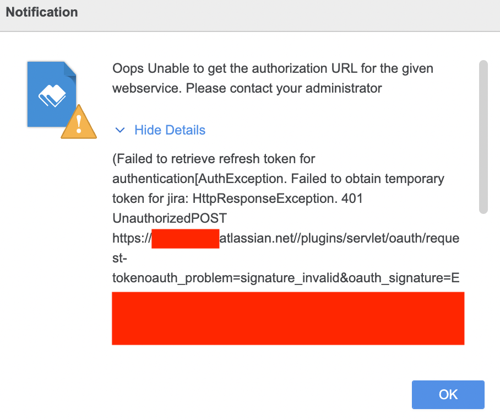This screenshot has height=419, width=500.
Task: Click the Notification dialog title
Action: (42, 12)
